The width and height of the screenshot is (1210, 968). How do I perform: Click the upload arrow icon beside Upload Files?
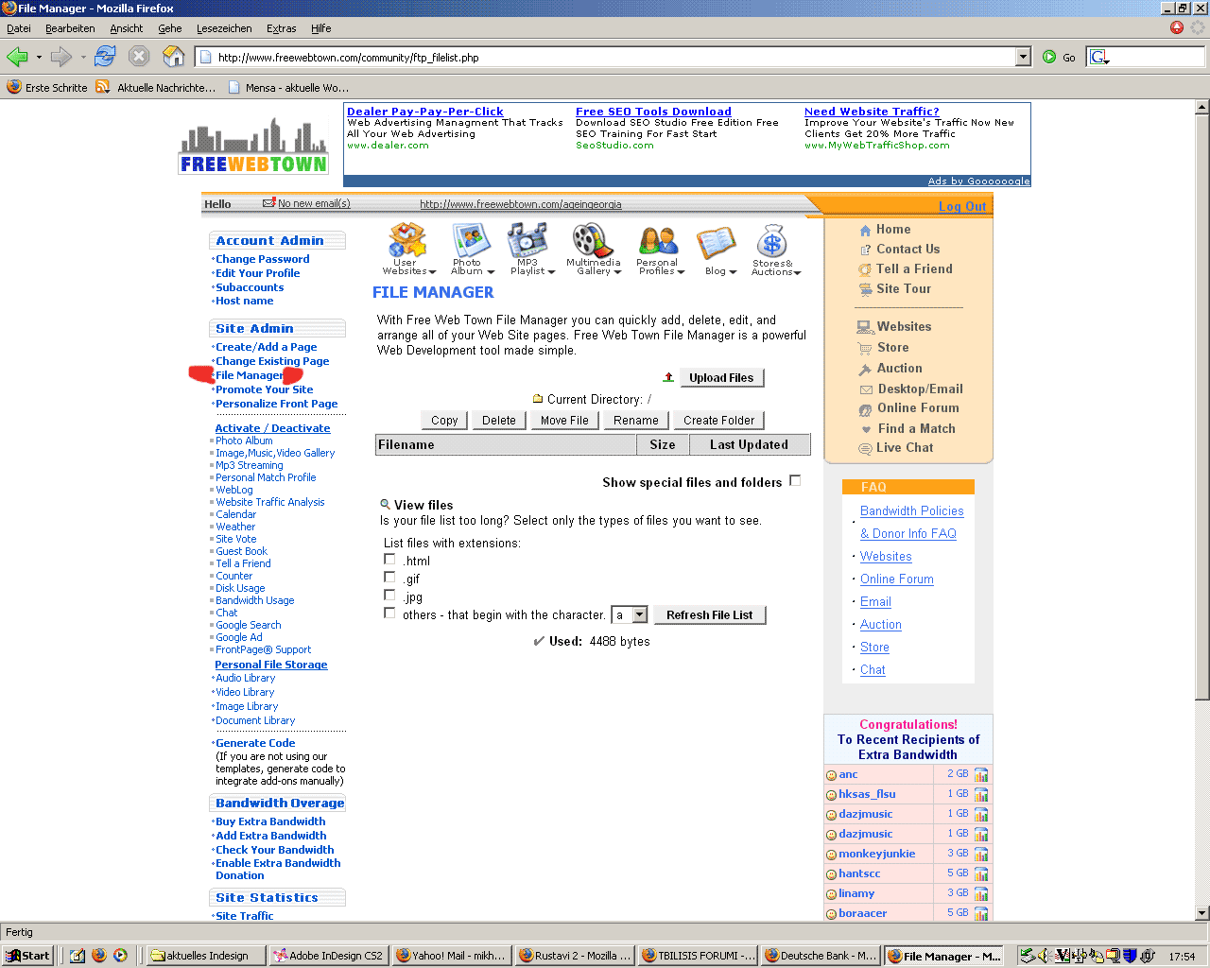668,377
